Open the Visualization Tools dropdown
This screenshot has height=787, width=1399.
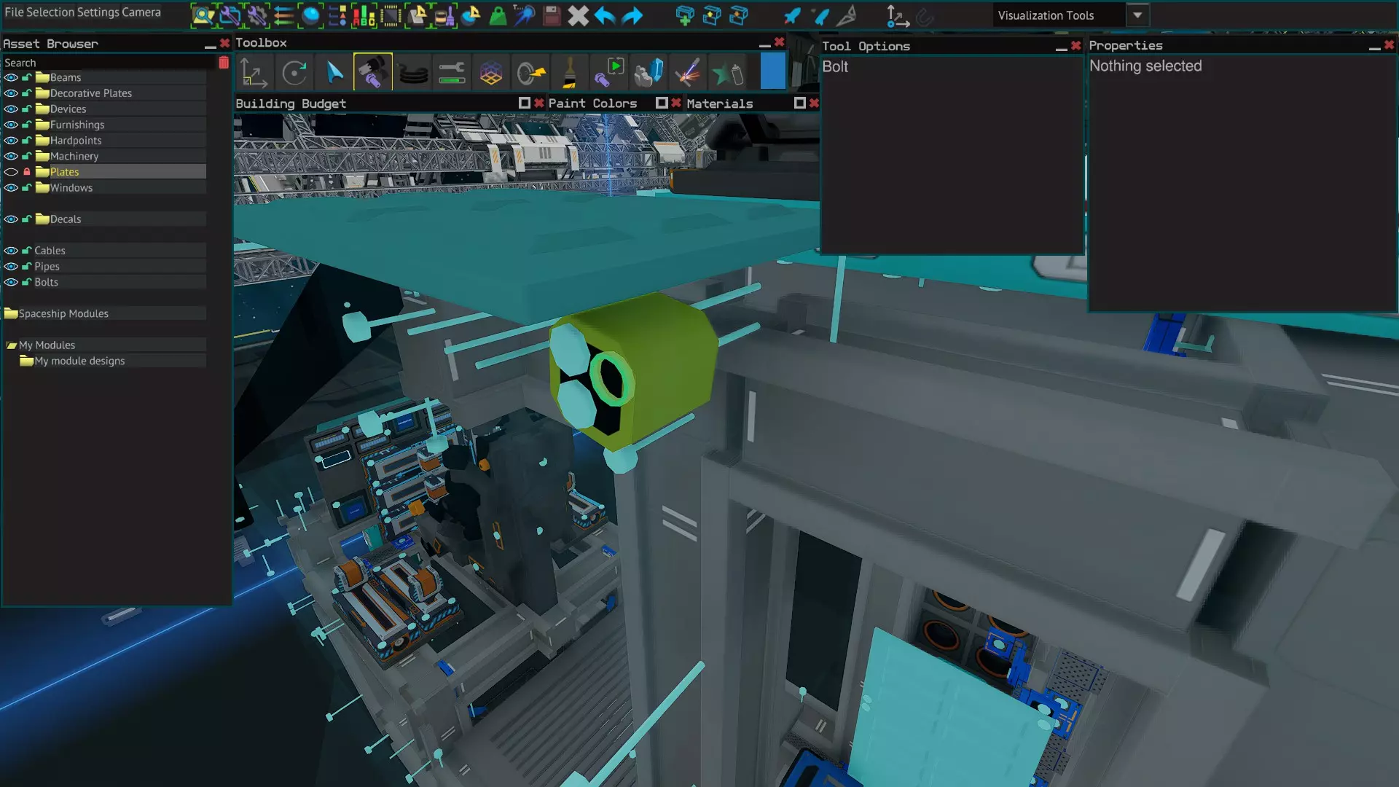1137,15
